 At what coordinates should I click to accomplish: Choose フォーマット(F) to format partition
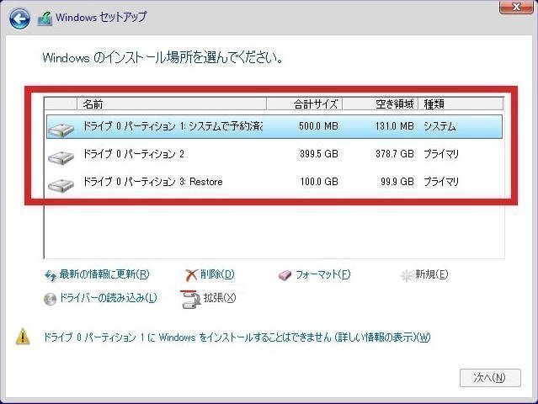[322, 274]
